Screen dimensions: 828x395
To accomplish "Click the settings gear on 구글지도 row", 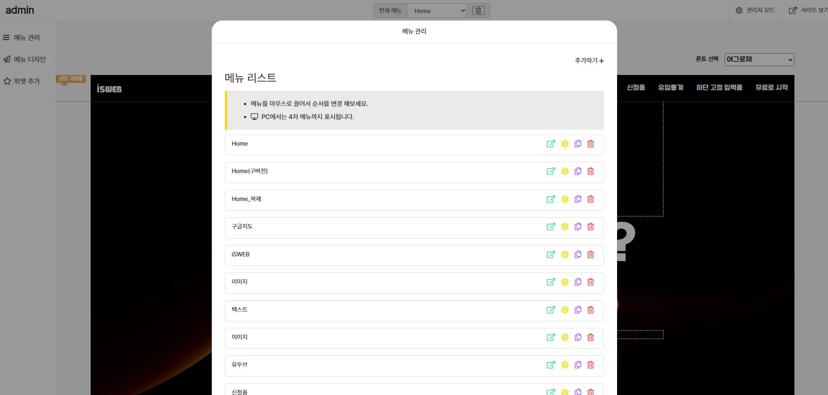I will pos(565,227).
